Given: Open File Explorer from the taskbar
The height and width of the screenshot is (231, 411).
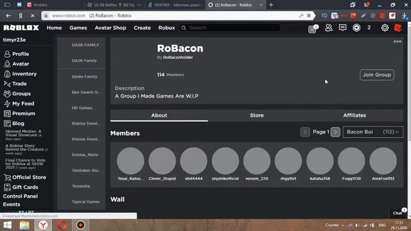Looking at the screenshot, I should (x=24, y=225).
